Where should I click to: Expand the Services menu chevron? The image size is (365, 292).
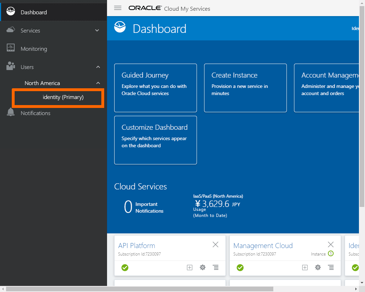point(97,30)
